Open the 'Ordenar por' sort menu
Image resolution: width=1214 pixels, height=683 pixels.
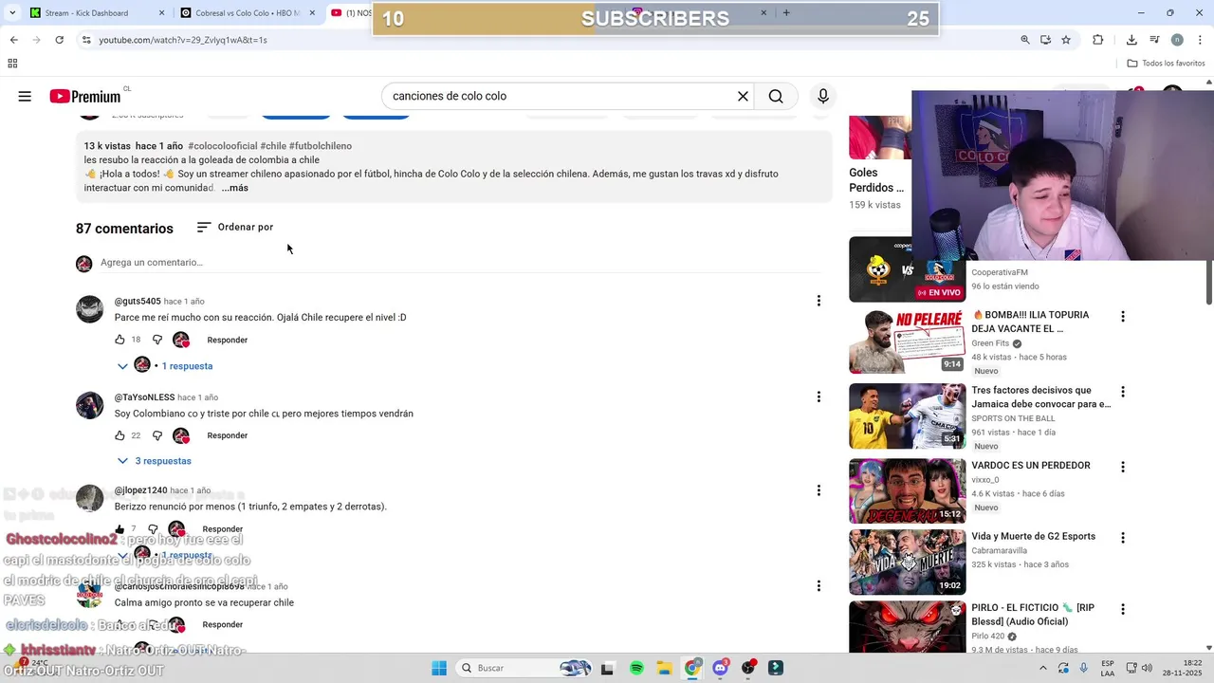point(235,228)
